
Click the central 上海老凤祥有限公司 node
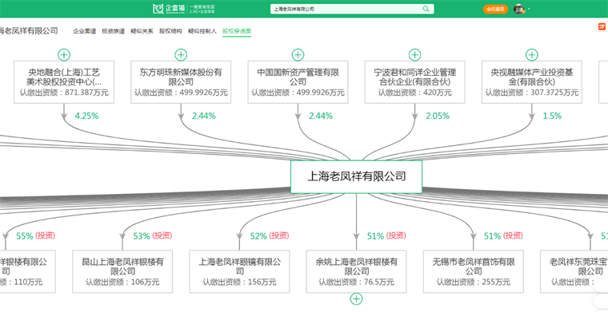coord(356,176)
